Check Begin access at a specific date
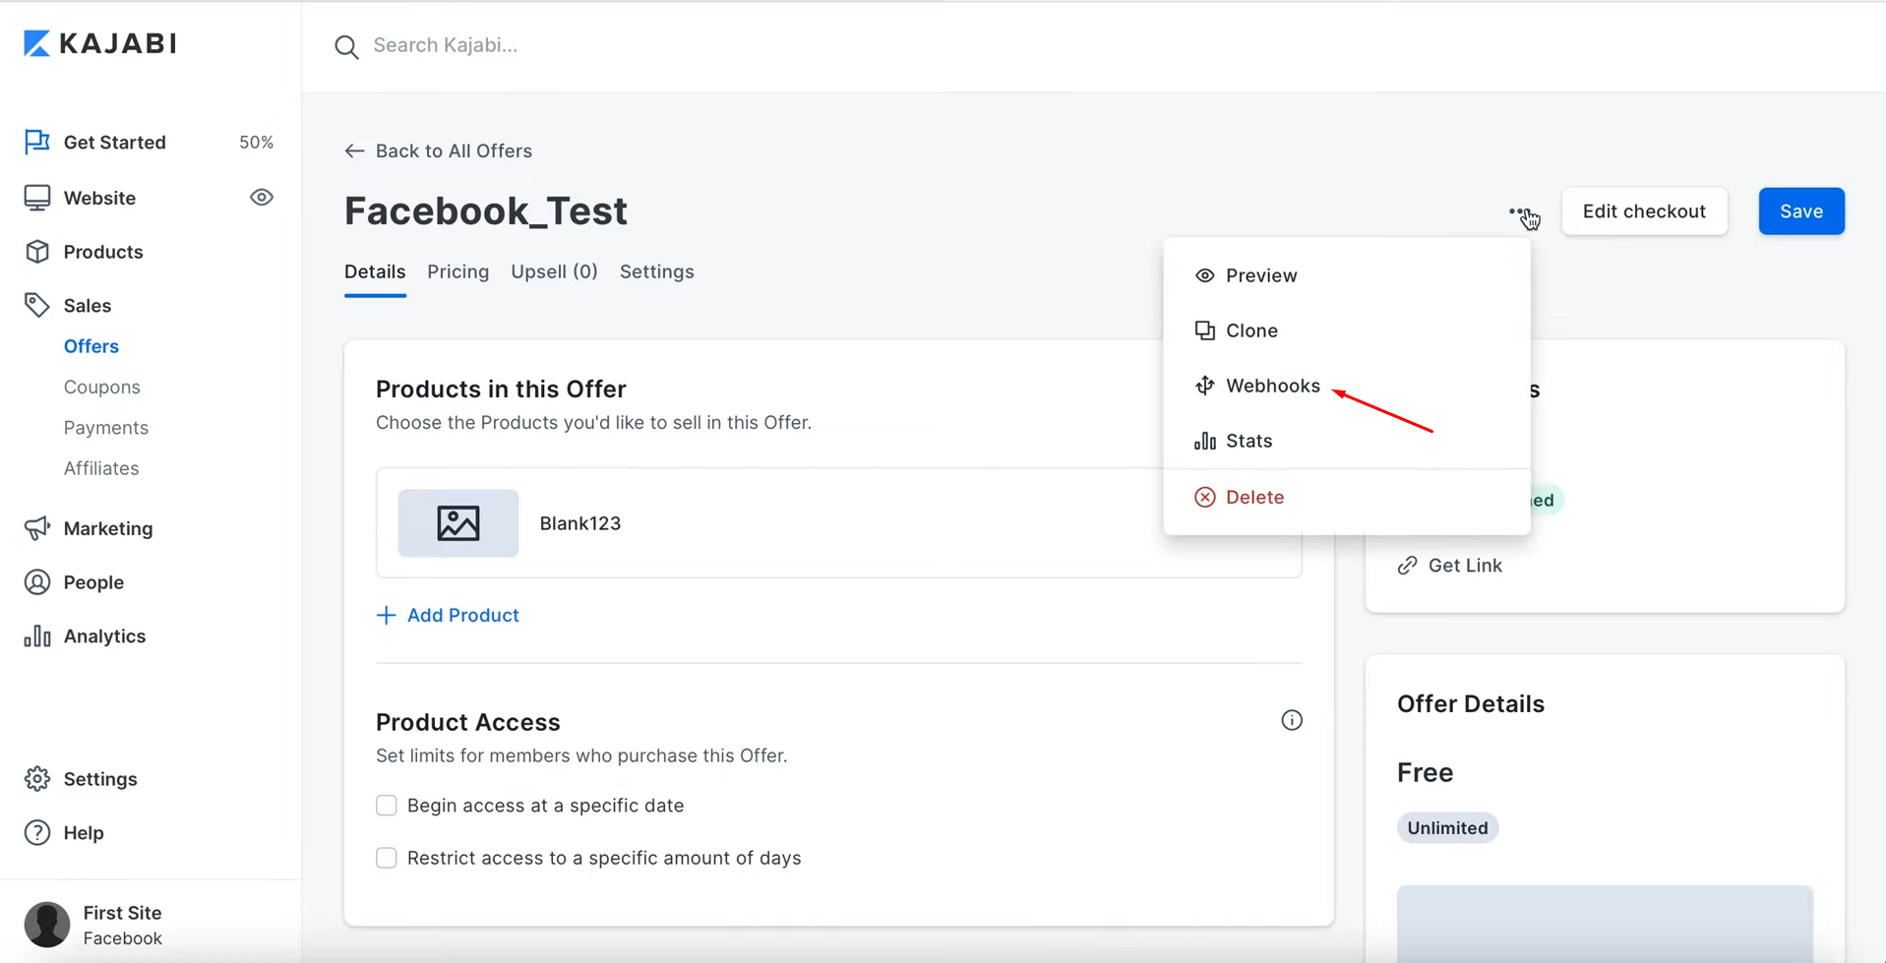Viewport: 1886px width, 963px height. click(387, 806)
